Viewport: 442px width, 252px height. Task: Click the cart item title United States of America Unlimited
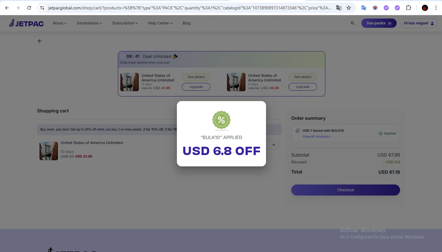click(92, 143)
